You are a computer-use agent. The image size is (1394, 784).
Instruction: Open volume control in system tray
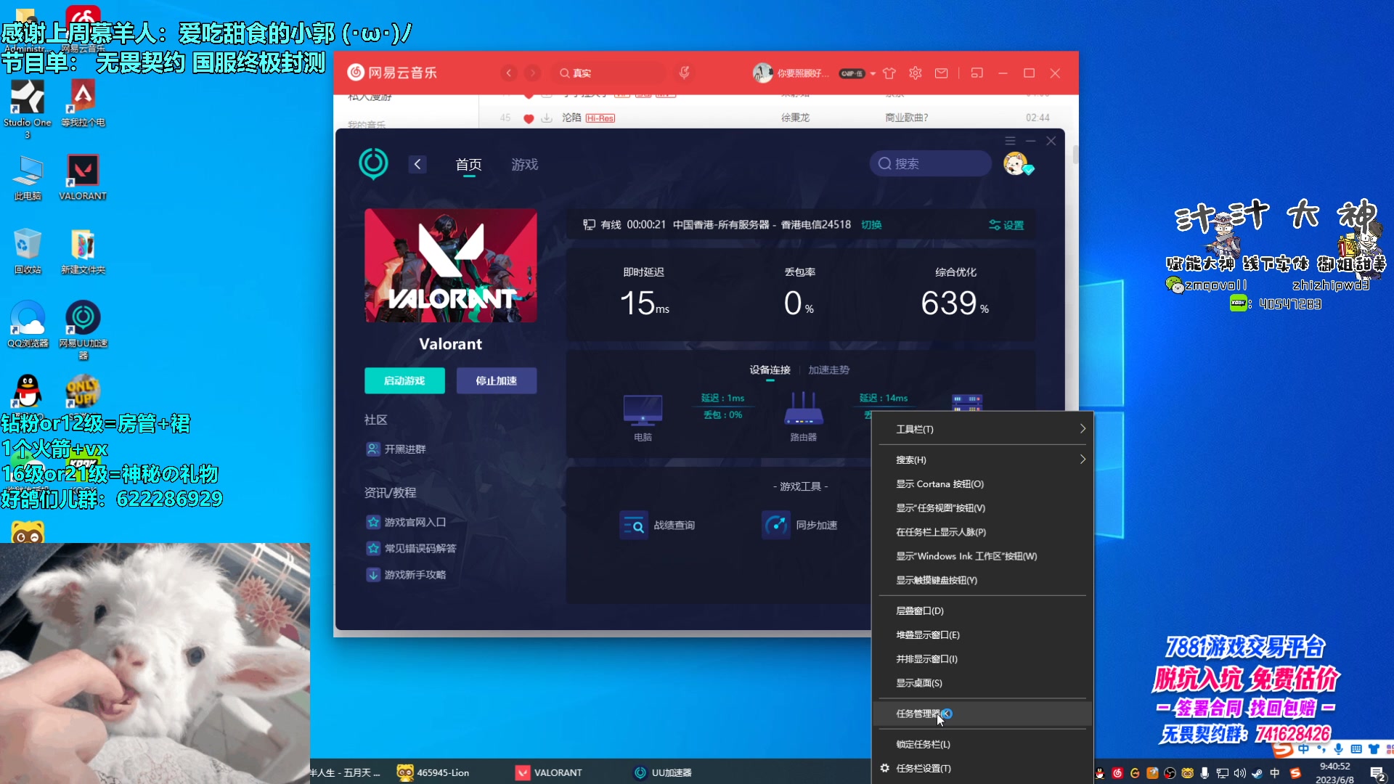tap(1239, 773)
